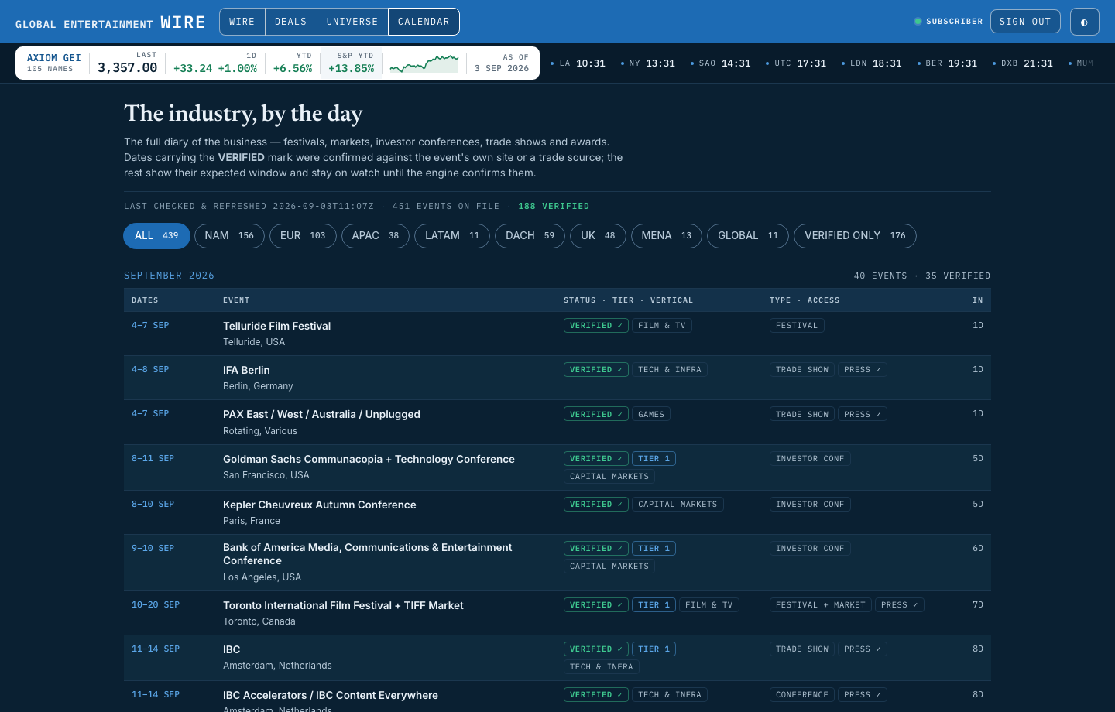Click the 188 VERIFIED count
The image size is (1115, 712).
point(554,207)
